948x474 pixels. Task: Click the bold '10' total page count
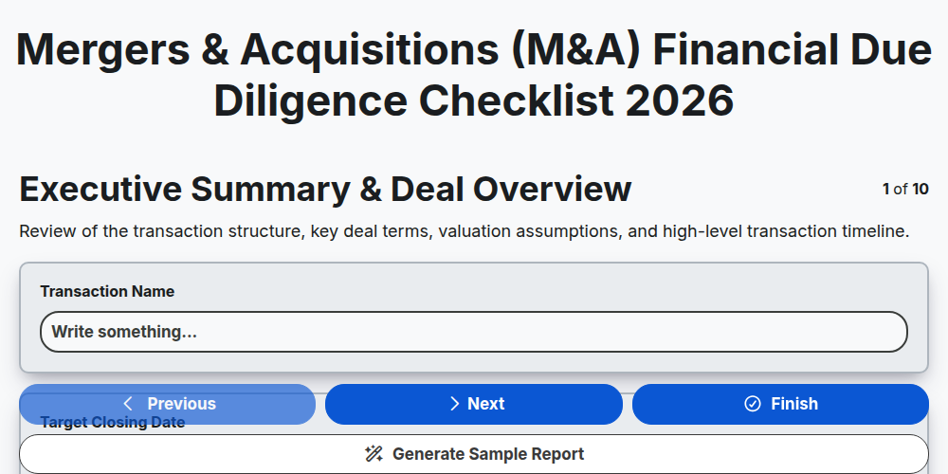tap(921, 190)
